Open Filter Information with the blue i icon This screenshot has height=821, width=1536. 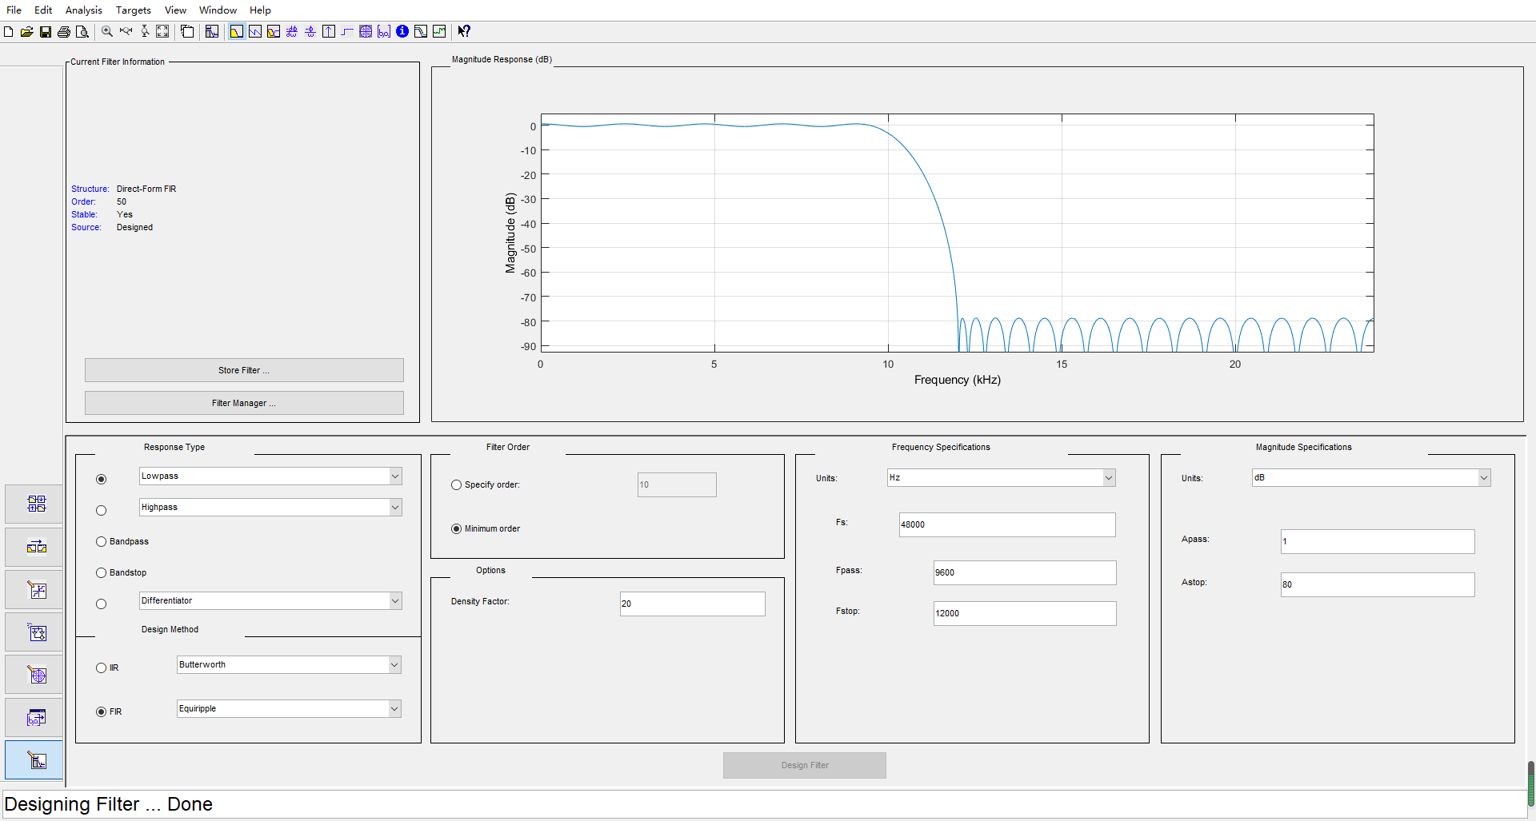click(x=402, y=31)
